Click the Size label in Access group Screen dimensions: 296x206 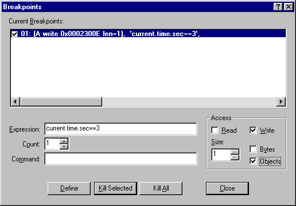pyautogui.click(x=217, y=142)
